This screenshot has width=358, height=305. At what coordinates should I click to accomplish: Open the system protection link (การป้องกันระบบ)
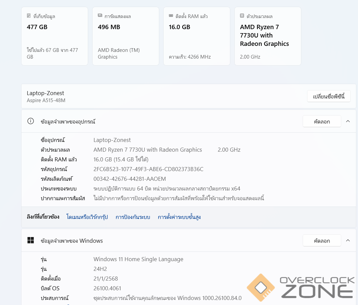(x=133, y=217)
